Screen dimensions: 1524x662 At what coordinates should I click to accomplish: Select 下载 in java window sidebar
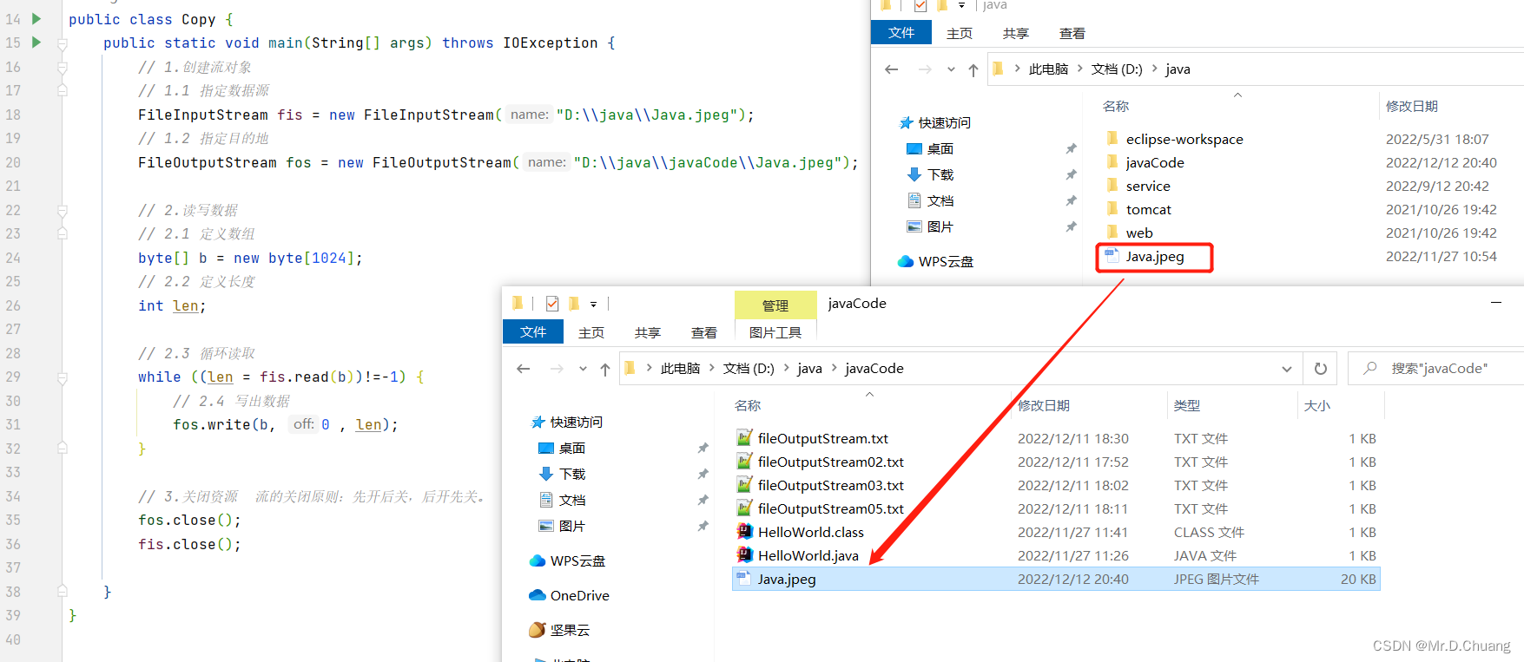point(930,174)
